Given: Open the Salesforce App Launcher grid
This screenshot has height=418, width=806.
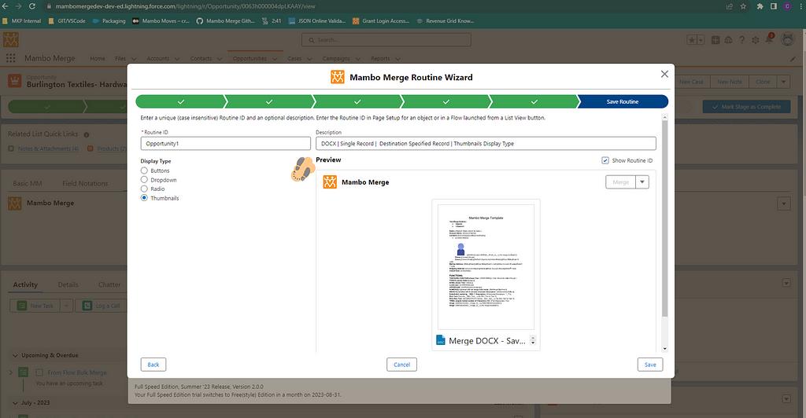Looking at the screenshot, I should [x=11, y=58].
